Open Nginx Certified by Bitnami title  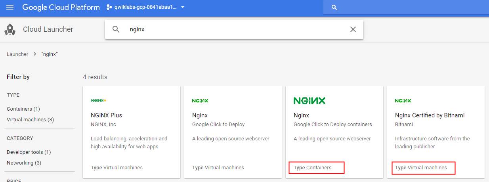(x=430, y=115)
